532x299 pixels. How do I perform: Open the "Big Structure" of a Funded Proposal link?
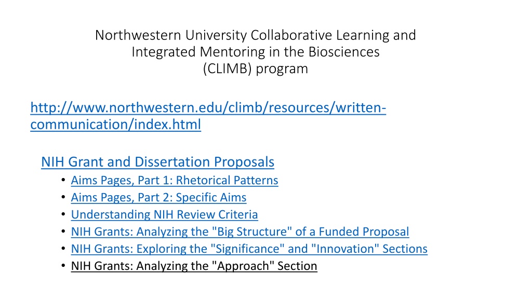(x=240, y=232)
